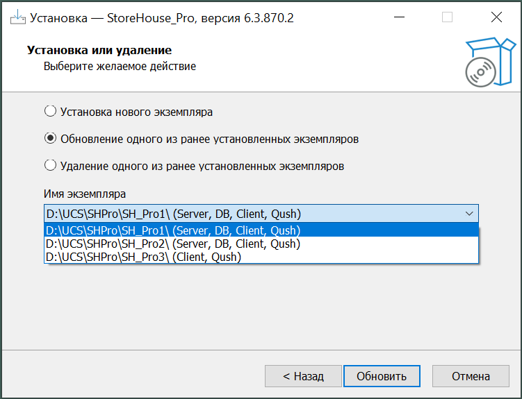Select 'Удаление одного из ранее установленных' option
The image size is (522, 399).
pyautogui.click(x=50, y=166)
